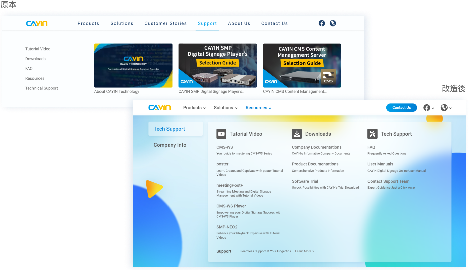Follow the Learn More link
This screenshot has height=270, width=469.
305,251
